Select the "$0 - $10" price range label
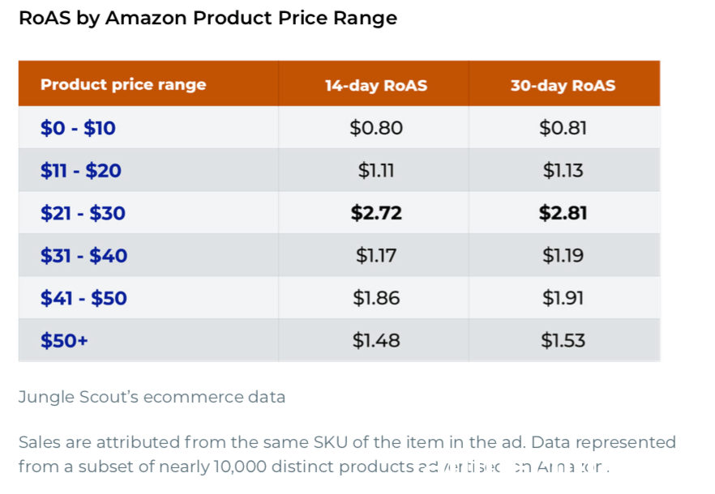Screen dimensions: 715x494 [x=78, y=128]
